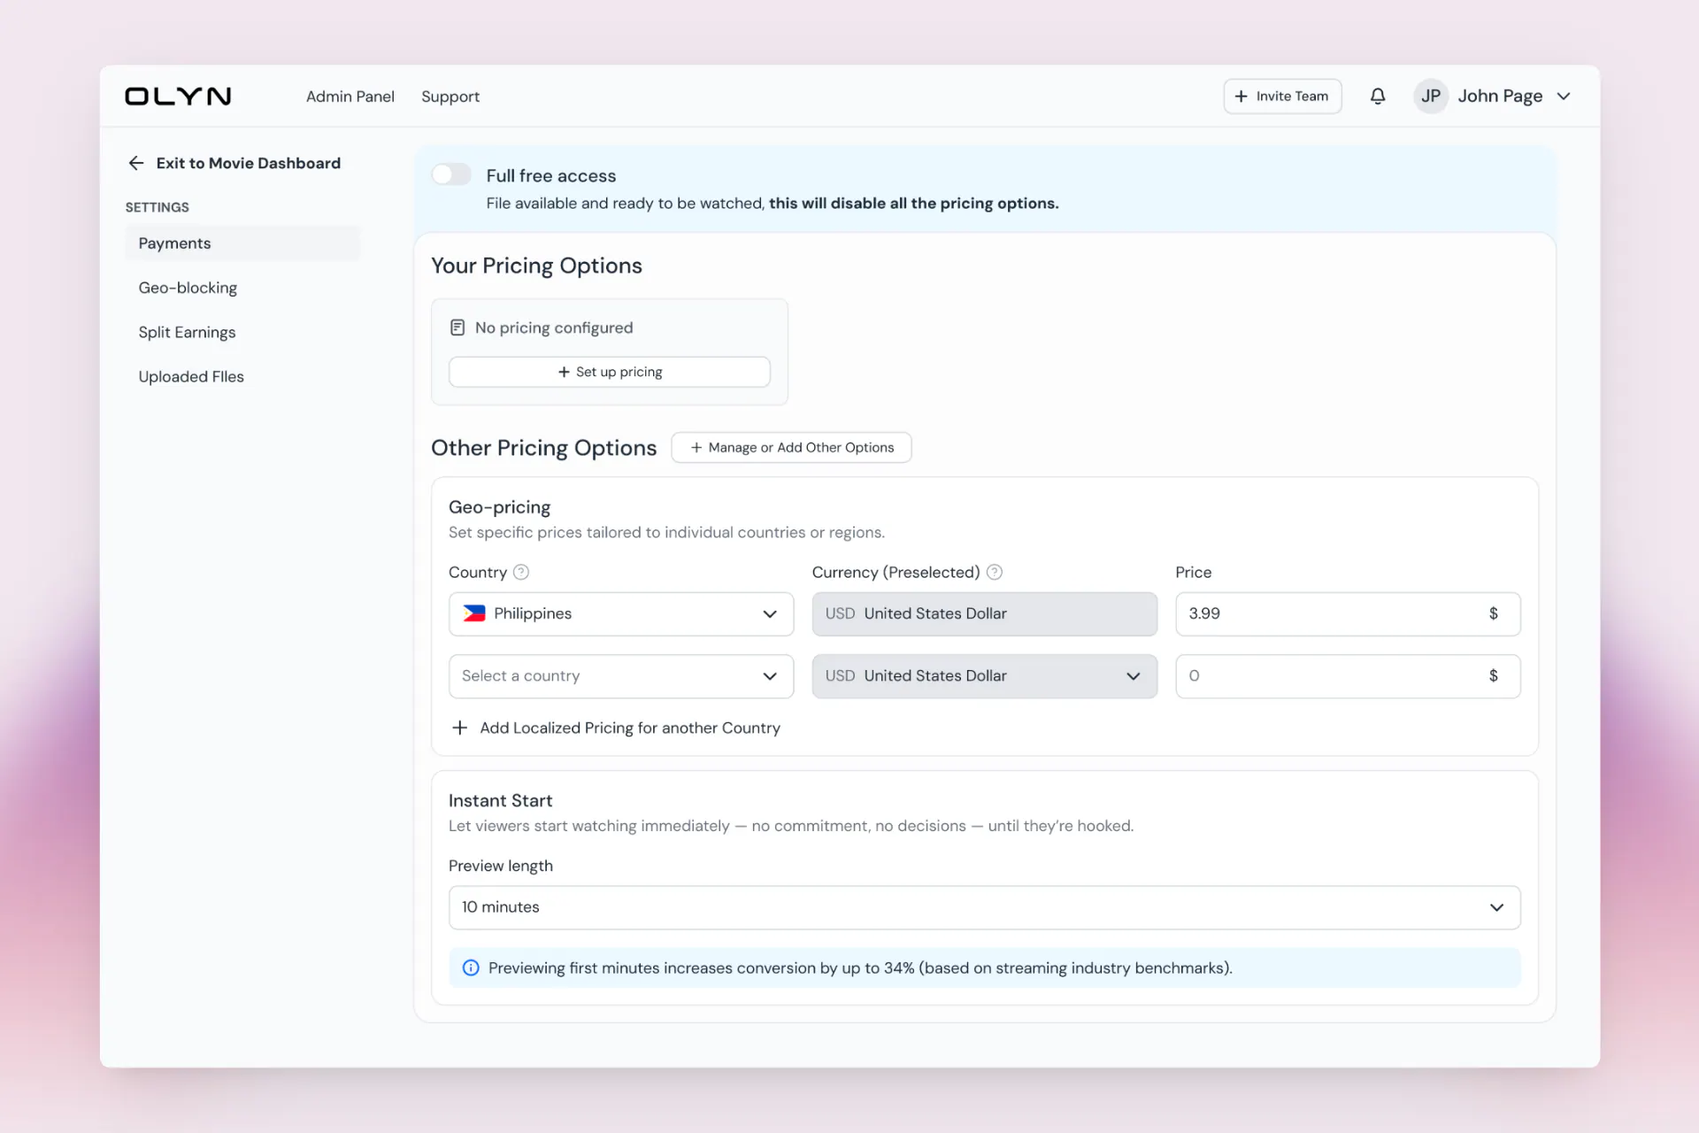This screenshot has height=1133, width=1699.
Task: Click the Instant Start heading
Action: tap(500, 800)
